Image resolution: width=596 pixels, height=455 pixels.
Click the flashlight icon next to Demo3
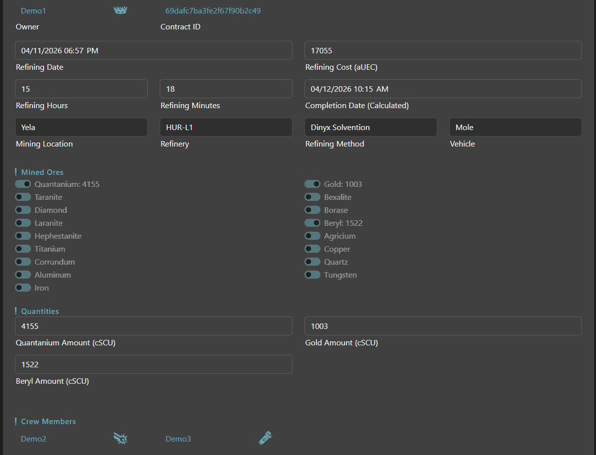click(265, 438)
